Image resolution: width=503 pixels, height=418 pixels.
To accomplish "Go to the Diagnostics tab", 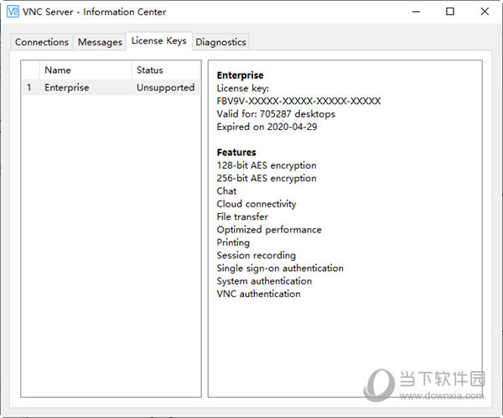I will [220, 42].
